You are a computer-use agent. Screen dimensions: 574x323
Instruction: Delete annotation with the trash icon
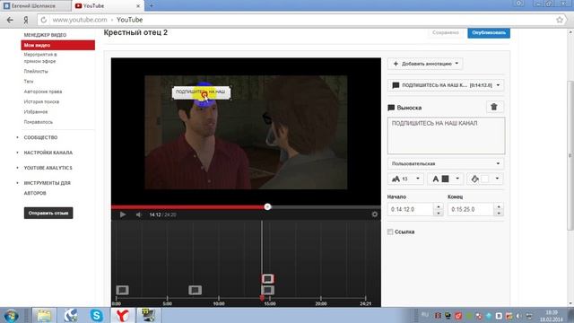[494, 107]
